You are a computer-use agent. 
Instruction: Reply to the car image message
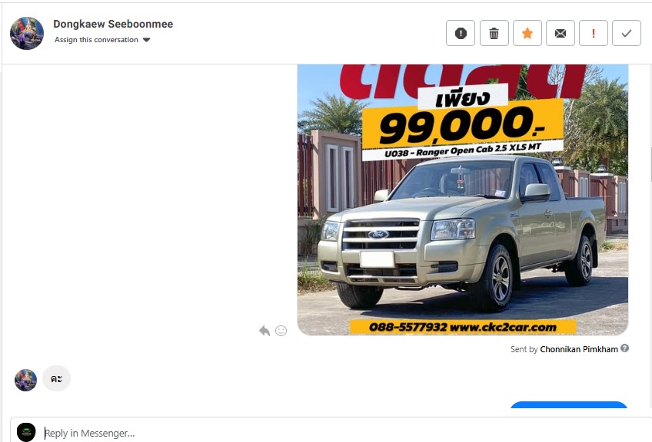tap(264, 331)
